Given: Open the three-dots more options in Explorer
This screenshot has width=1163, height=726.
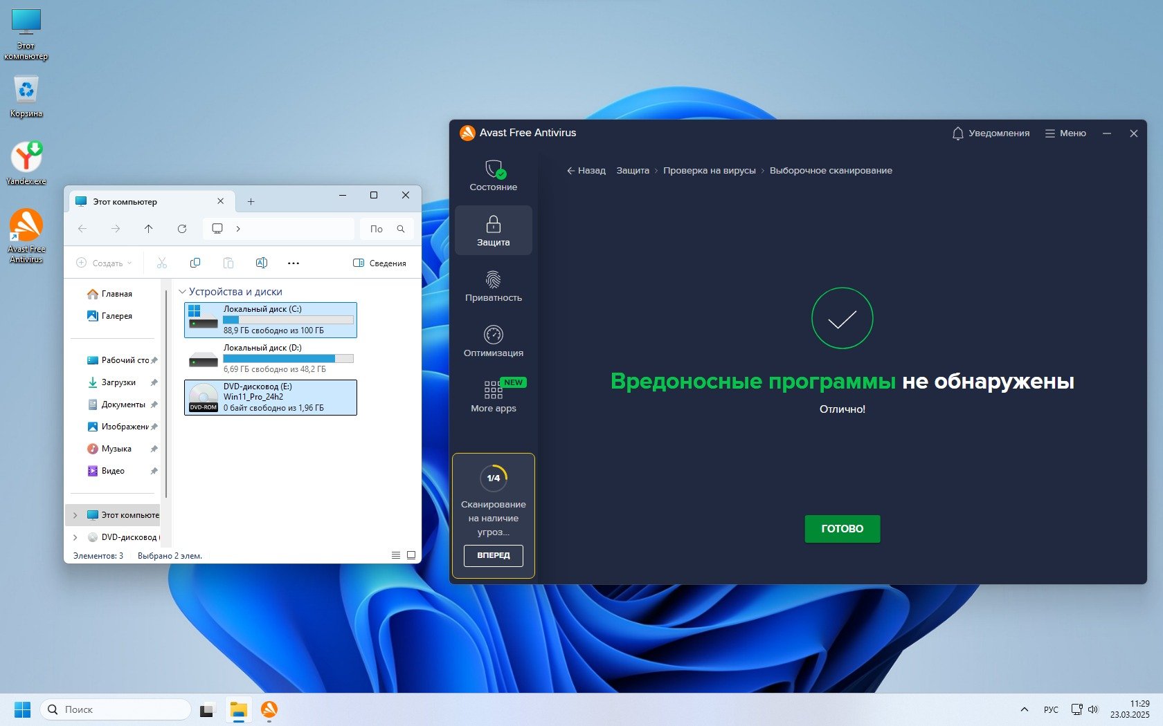Looking at the screenshot, I should [x=294, y=263].
